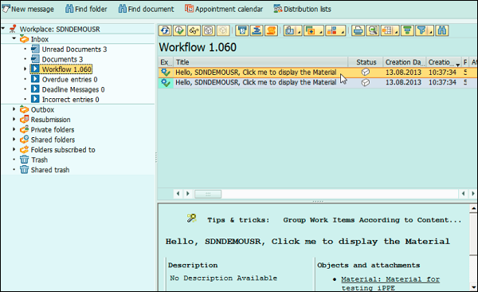Screen dimensions: 478x292
Task: Click the Find folder button
Action: 86,9
